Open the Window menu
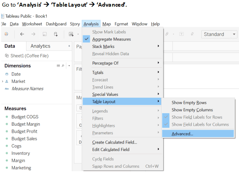Screen dimensions: 239x172 [x=139, y=24]
